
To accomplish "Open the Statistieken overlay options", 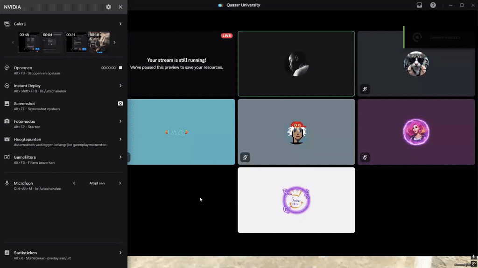I will click(x=120, y=253).
